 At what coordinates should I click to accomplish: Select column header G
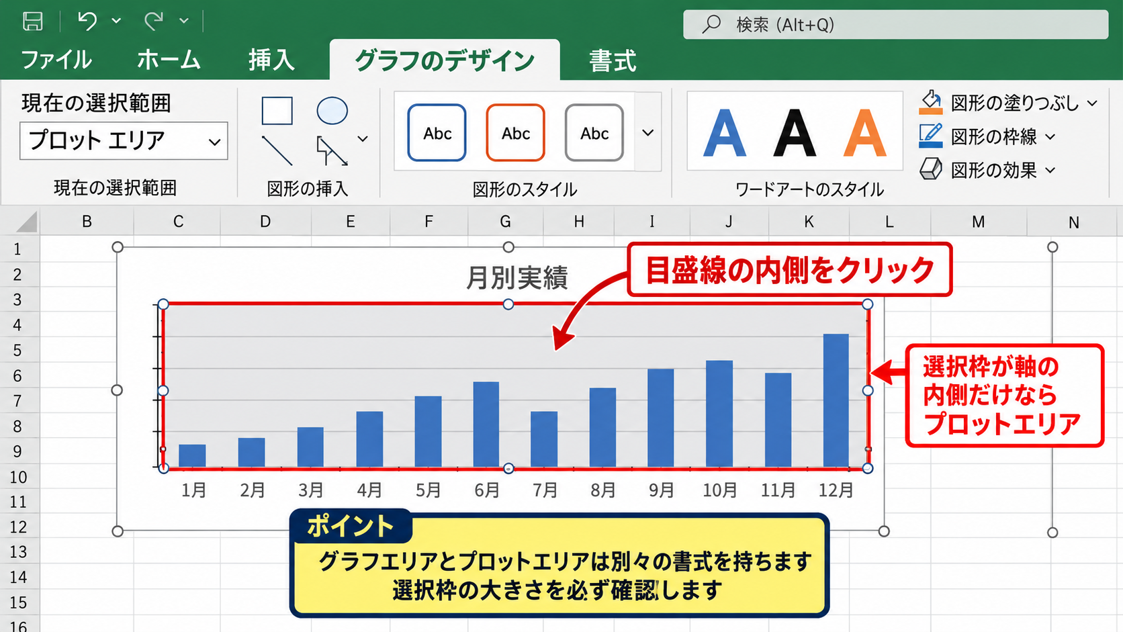(x=505, y=222)
